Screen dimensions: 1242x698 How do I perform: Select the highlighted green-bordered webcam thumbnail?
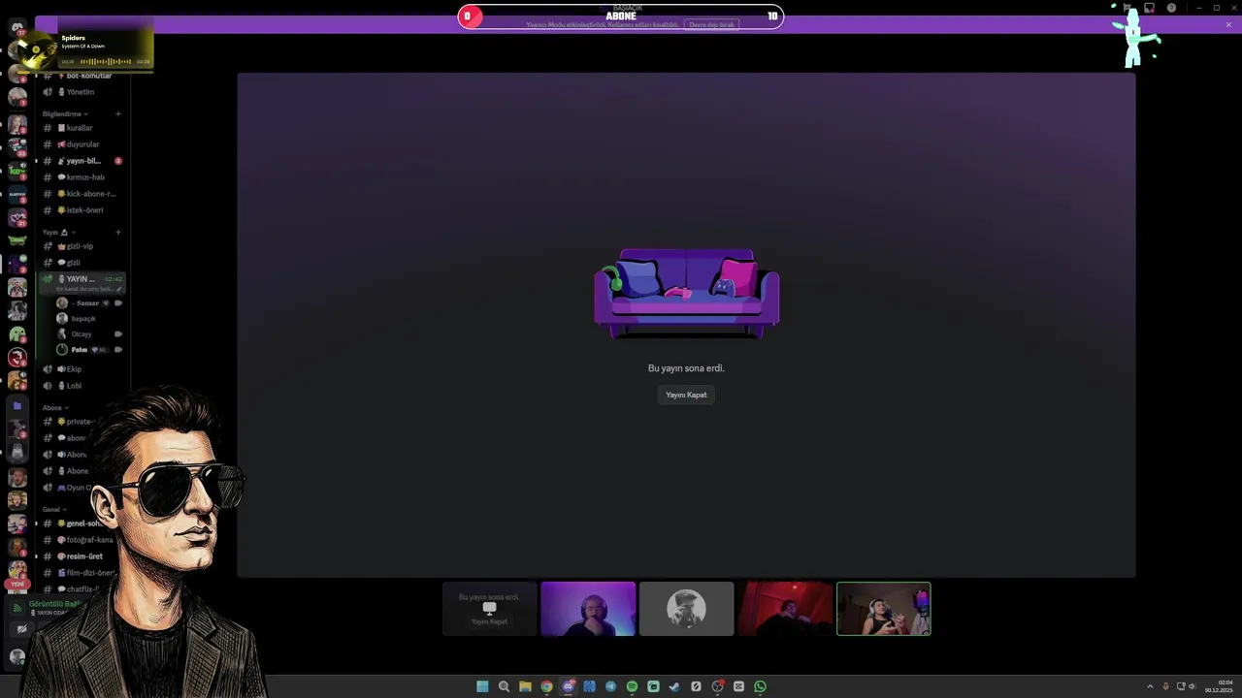883,609
